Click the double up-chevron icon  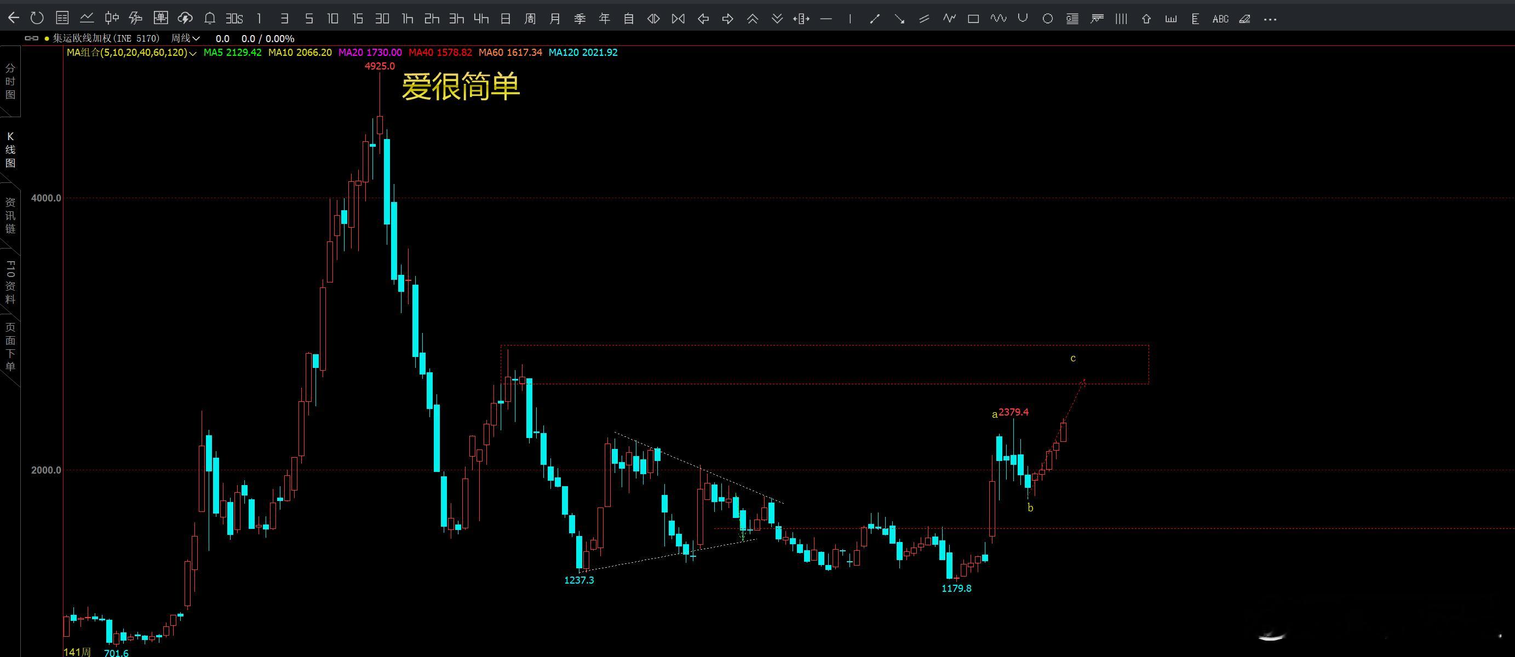tap(752, 19)
